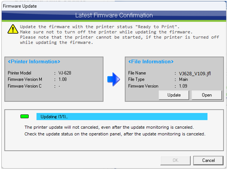Click the Firmware Version label in File Information

coord(143,86)
